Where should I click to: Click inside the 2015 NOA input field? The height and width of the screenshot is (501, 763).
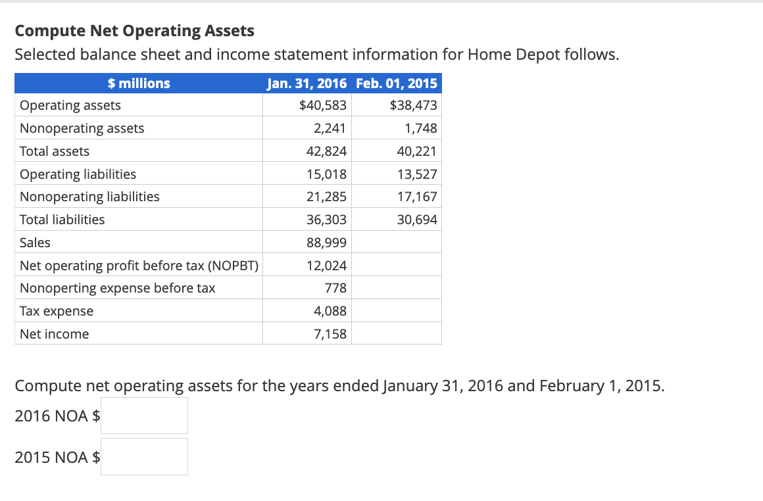[x=143, y=456]
